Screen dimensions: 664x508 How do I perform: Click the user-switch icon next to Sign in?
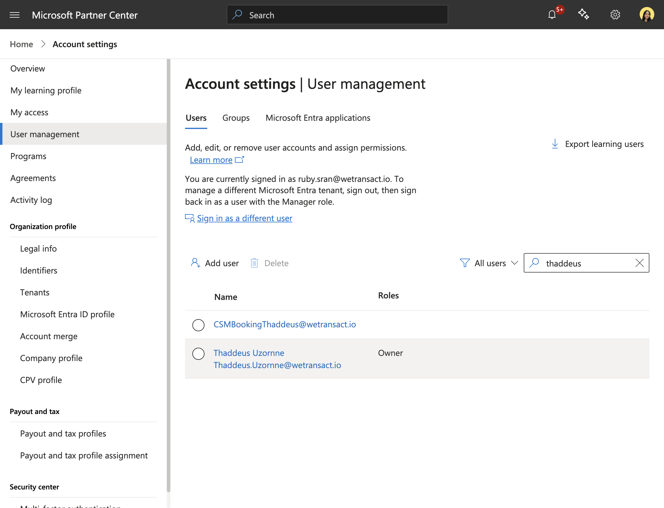pyautogui.click(x=190, y=218)
